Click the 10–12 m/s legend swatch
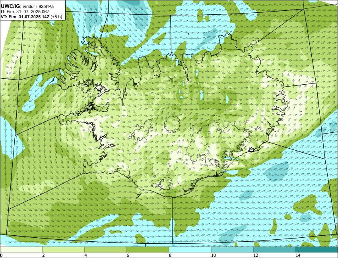338x258 pixels. (x=232, y=250)
